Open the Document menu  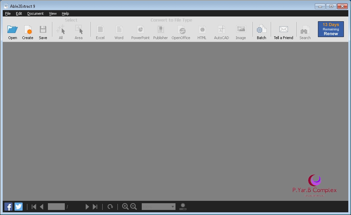tap(35, 13)
